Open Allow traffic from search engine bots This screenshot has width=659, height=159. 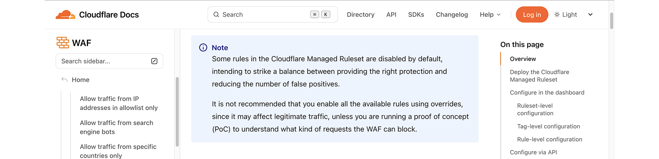116,127
